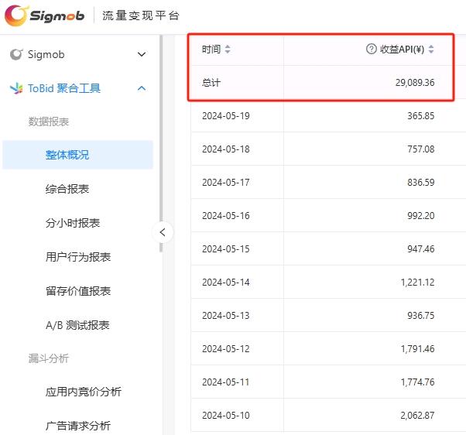The width and height of the screenshot is (466, 435).
Task: Sort the table by 时间 column
Action: [x=228, y=49]
